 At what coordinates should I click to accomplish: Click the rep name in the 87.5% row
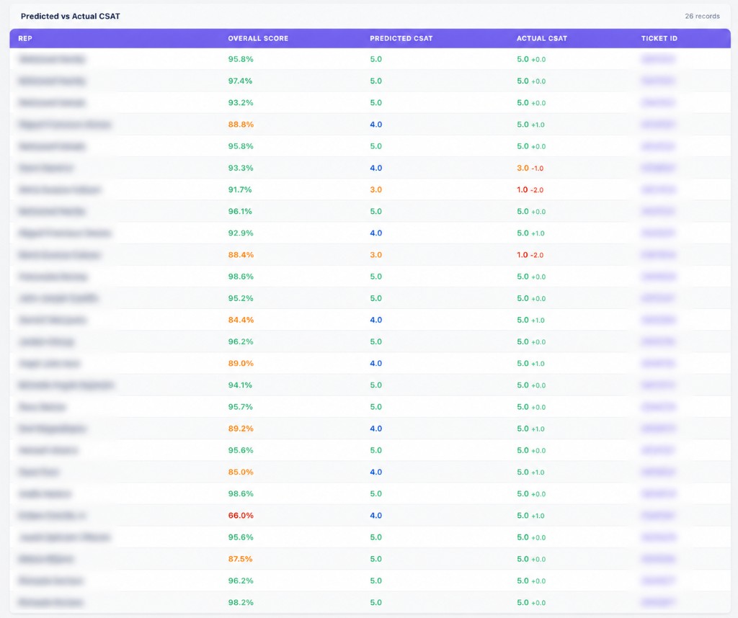pos(45,559)
